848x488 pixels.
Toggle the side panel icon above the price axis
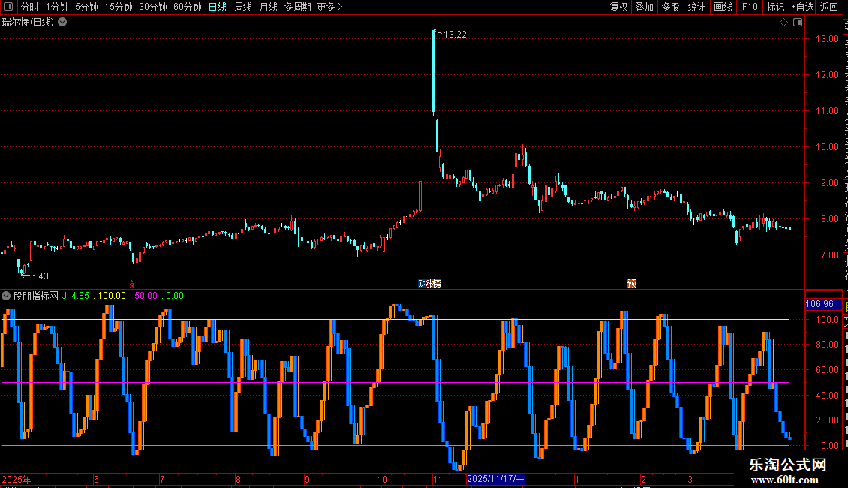point(798,23)
